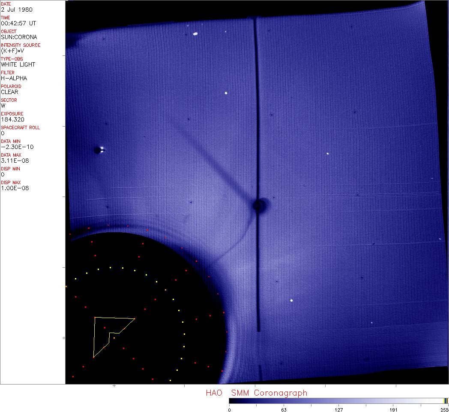Click the dark circular spot on the vertical shadow
449x412 pixels.
point(258,206)
